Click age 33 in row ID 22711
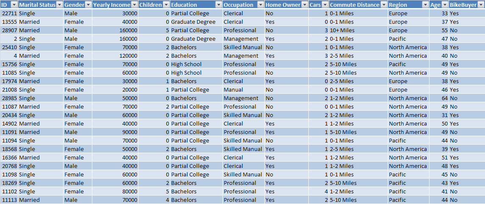 click(x=439, y=14)
